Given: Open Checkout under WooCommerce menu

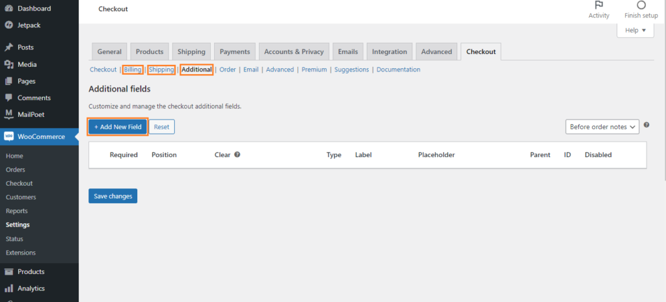Looking at the screenshot, I should click(x=19, y=184).
